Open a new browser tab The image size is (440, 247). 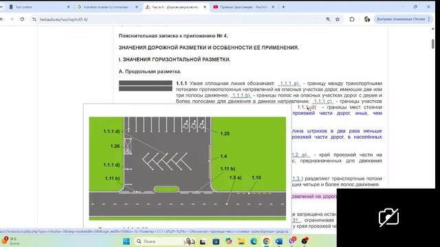point(283,7)
